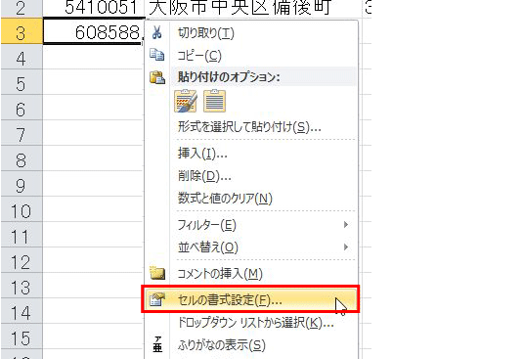The image size is (523, 359).
Task: Click the scissors Cut icon
Action: (156, 32)
